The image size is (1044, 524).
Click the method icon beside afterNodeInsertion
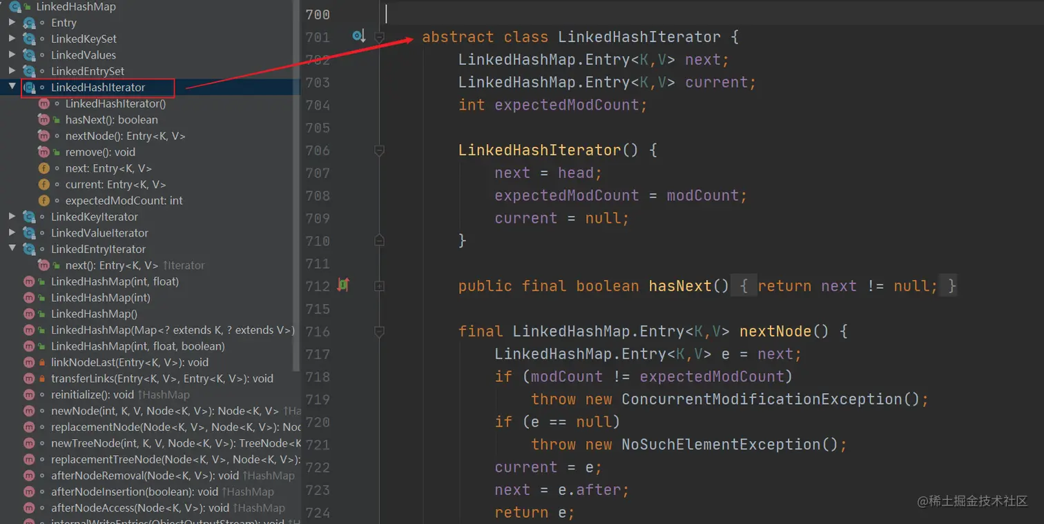pos(29,492)
